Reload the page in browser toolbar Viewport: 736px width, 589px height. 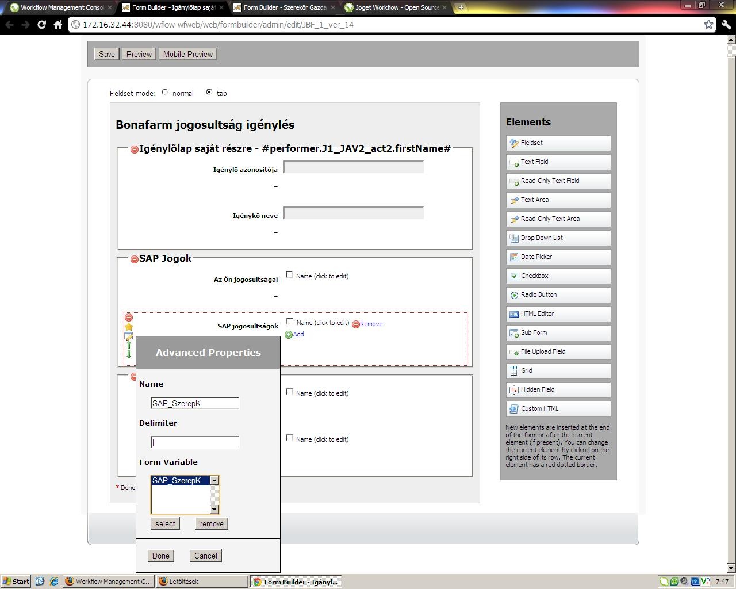[41, 25]
